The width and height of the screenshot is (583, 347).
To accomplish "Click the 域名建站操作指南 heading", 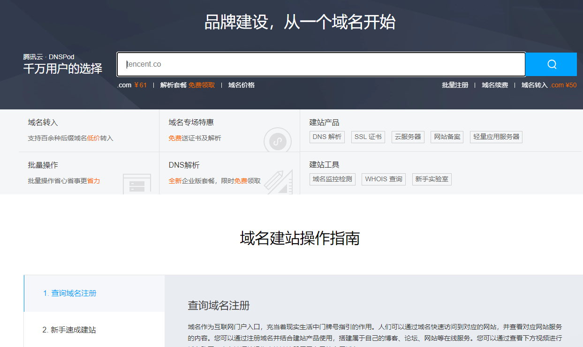I will coord(300,239).
